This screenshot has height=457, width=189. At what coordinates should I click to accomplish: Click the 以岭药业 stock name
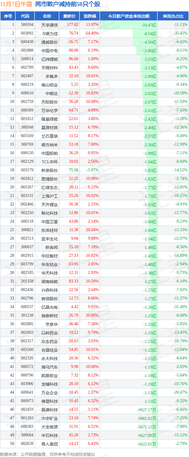click(50, 333)
